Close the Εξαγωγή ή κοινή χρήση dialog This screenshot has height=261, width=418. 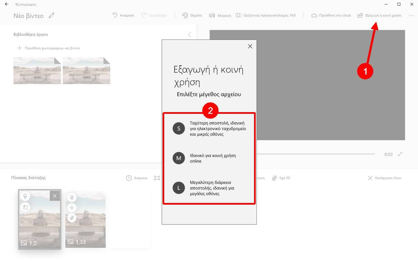pos(250,46)
